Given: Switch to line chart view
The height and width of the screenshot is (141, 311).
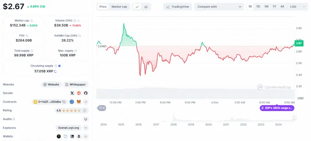Looking at the screenshot, I should (x=137, y=7).
